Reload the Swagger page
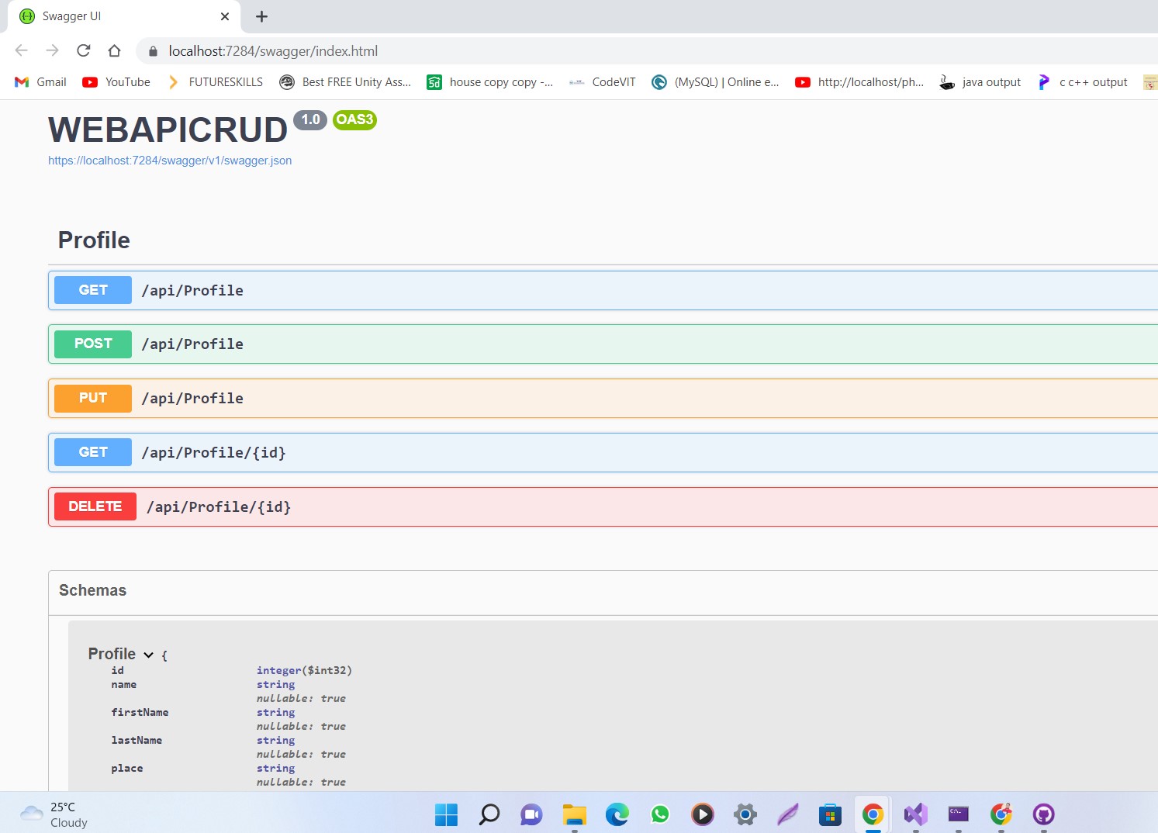The height and width of the screenshot is (833, 1158). [x=84, y=51]
